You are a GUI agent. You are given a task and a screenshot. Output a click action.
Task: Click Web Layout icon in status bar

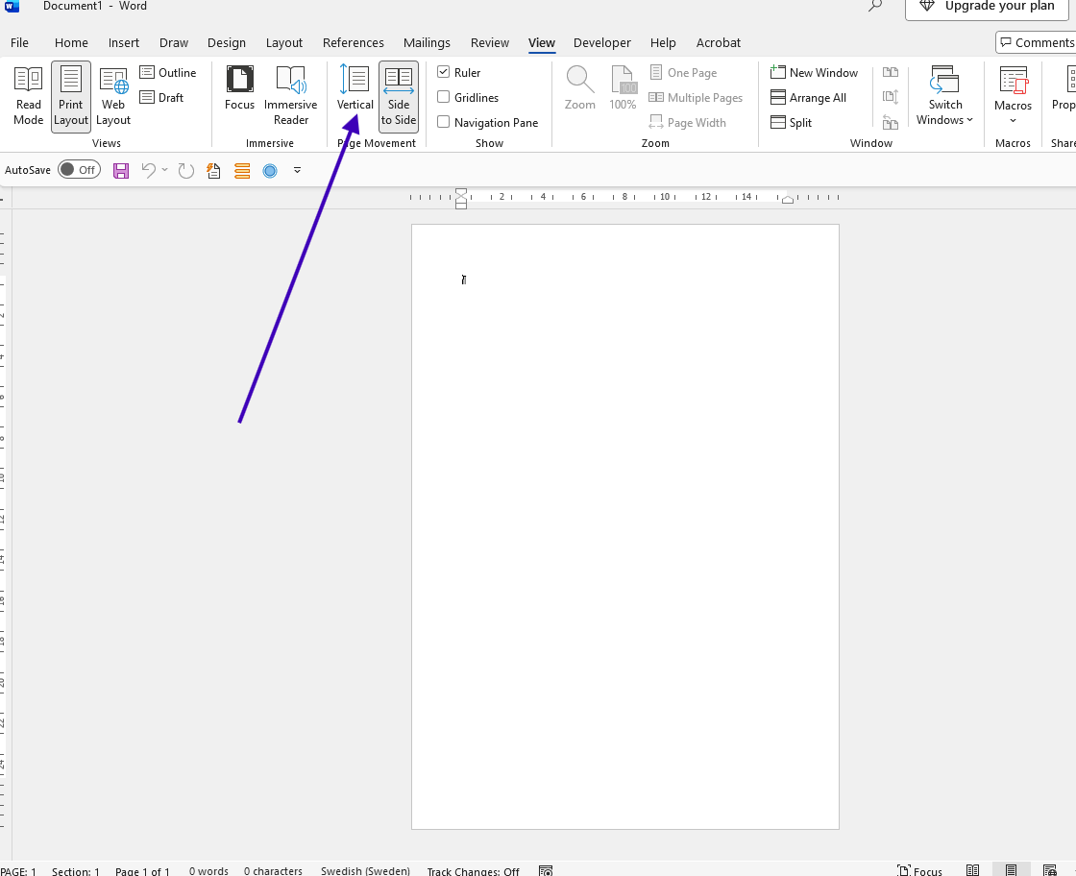tap(1049, 870)
